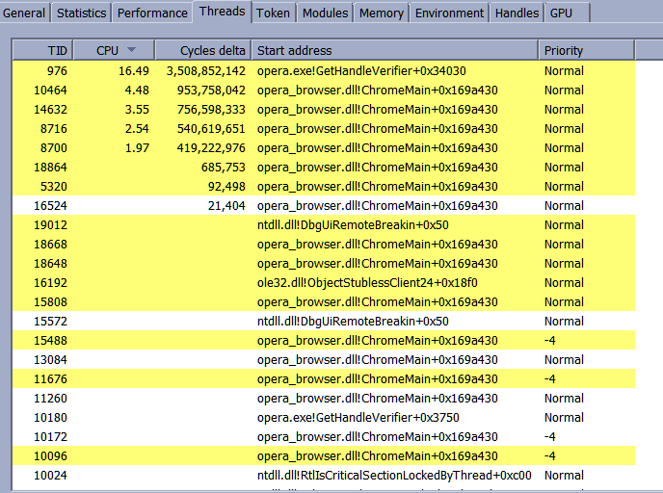Screen dimensions: 663x493
Task: Select thread 15808 row
Action: pos(324,302)
